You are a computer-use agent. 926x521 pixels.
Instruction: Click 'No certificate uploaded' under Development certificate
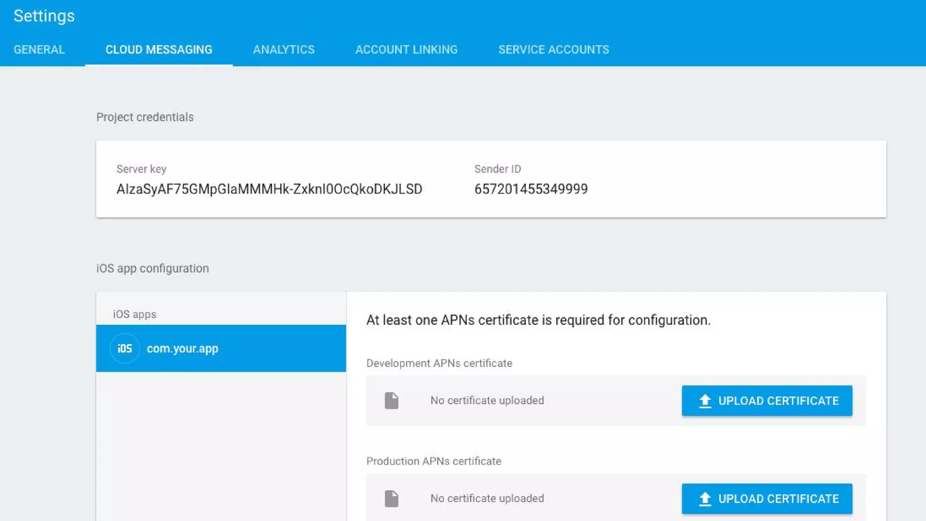pyautogui.click(x=487, y=400)
